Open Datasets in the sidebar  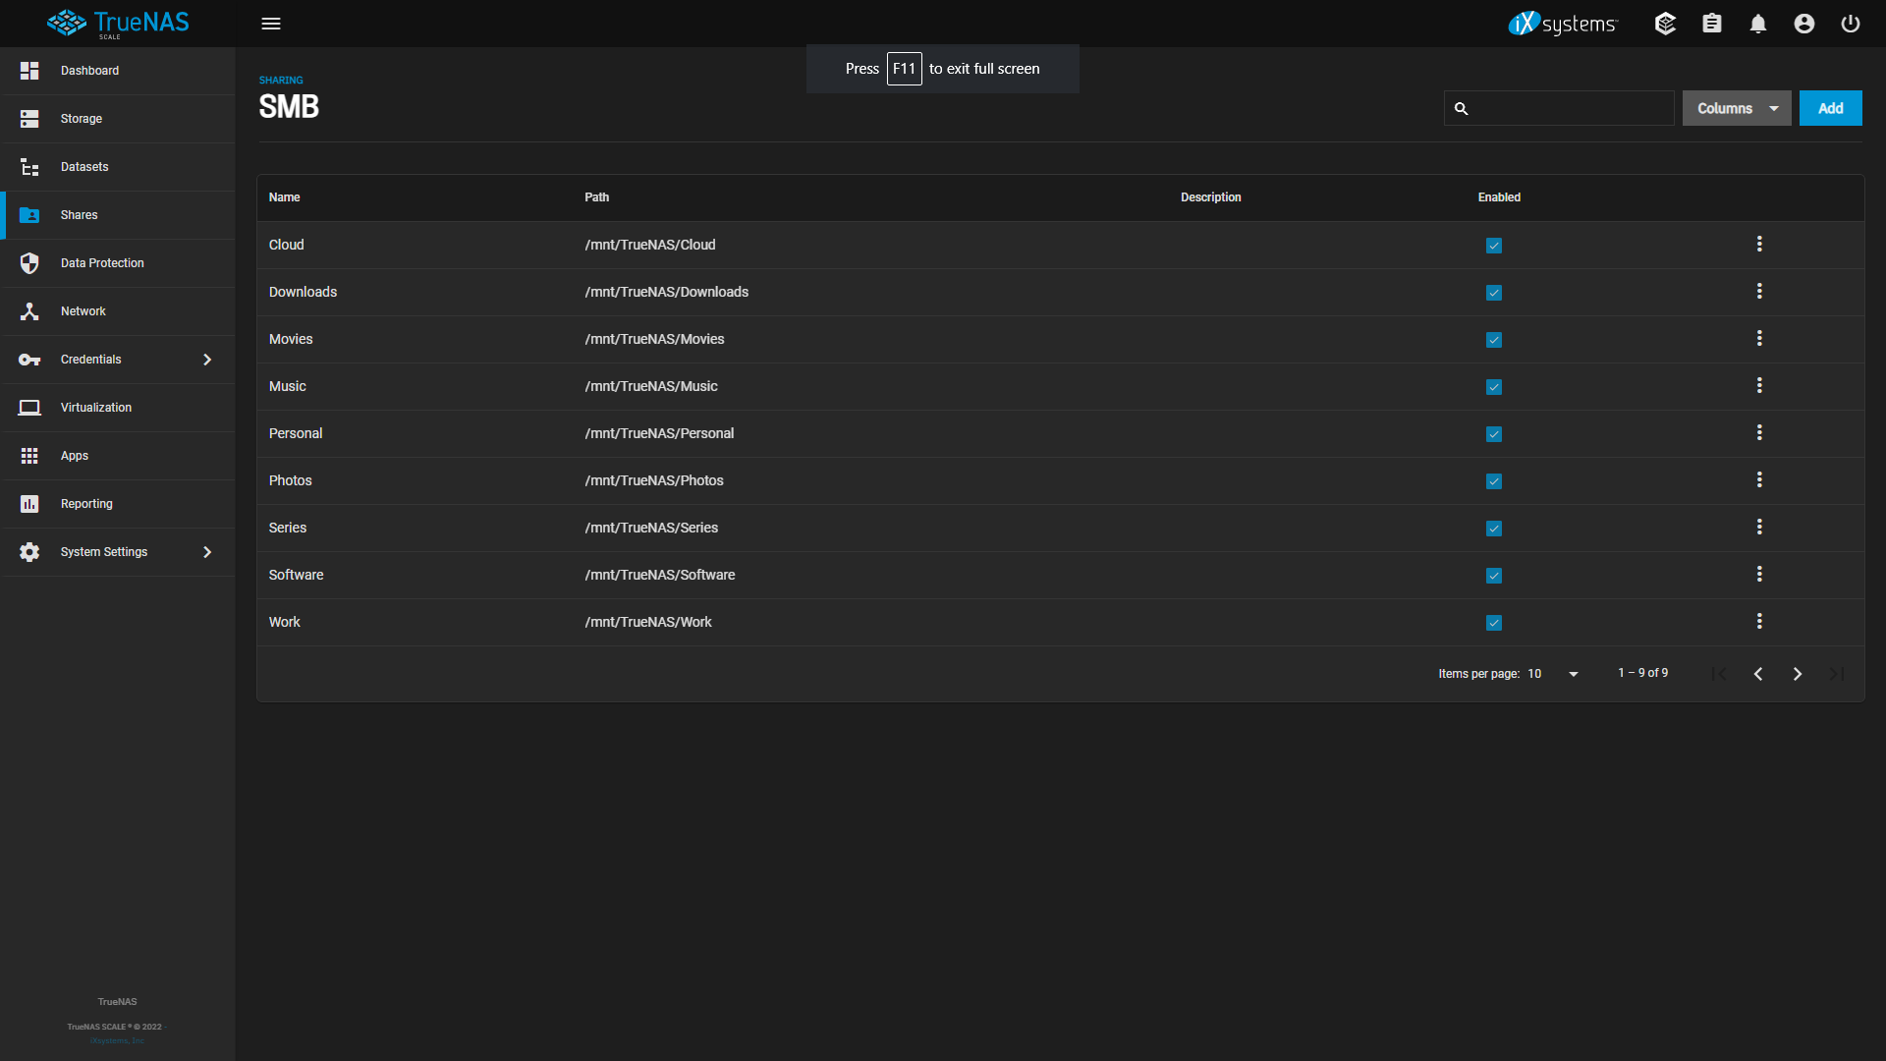[x=84, y=167]
